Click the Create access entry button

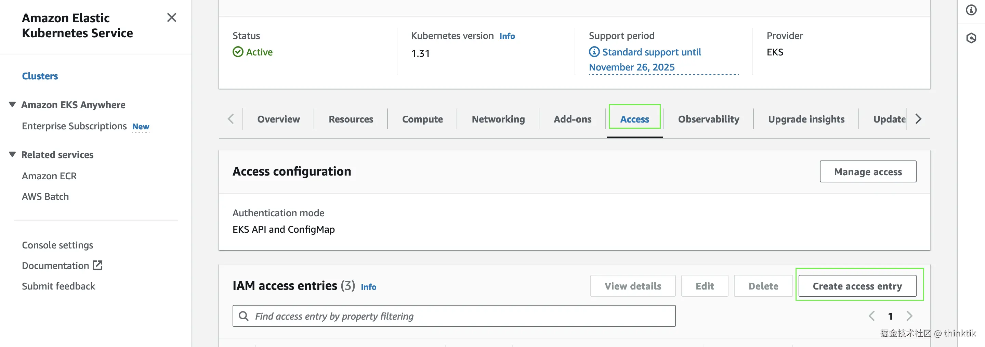pyautogui.click(x=857, y=286)
